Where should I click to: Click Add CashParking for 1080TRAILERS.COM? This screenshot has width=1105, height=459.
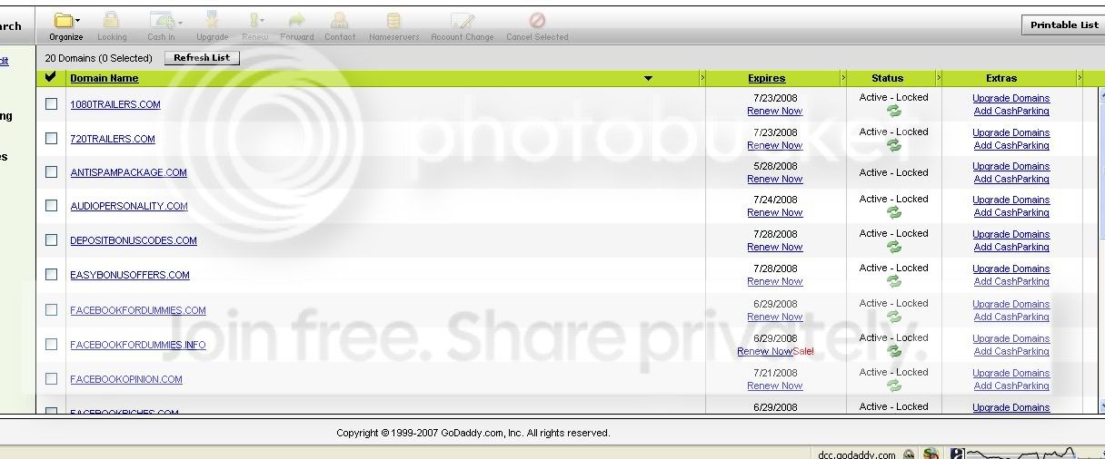pos(1011,111)
